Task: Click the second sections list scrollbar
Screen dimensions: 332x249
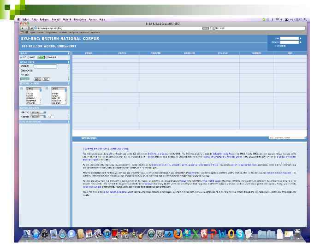Action: point(66,96)
